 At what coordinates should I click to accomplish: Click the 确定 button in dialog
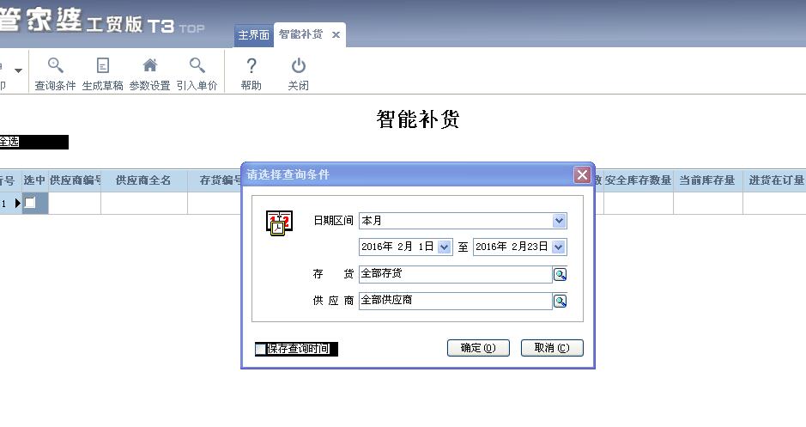pos(478,348)
